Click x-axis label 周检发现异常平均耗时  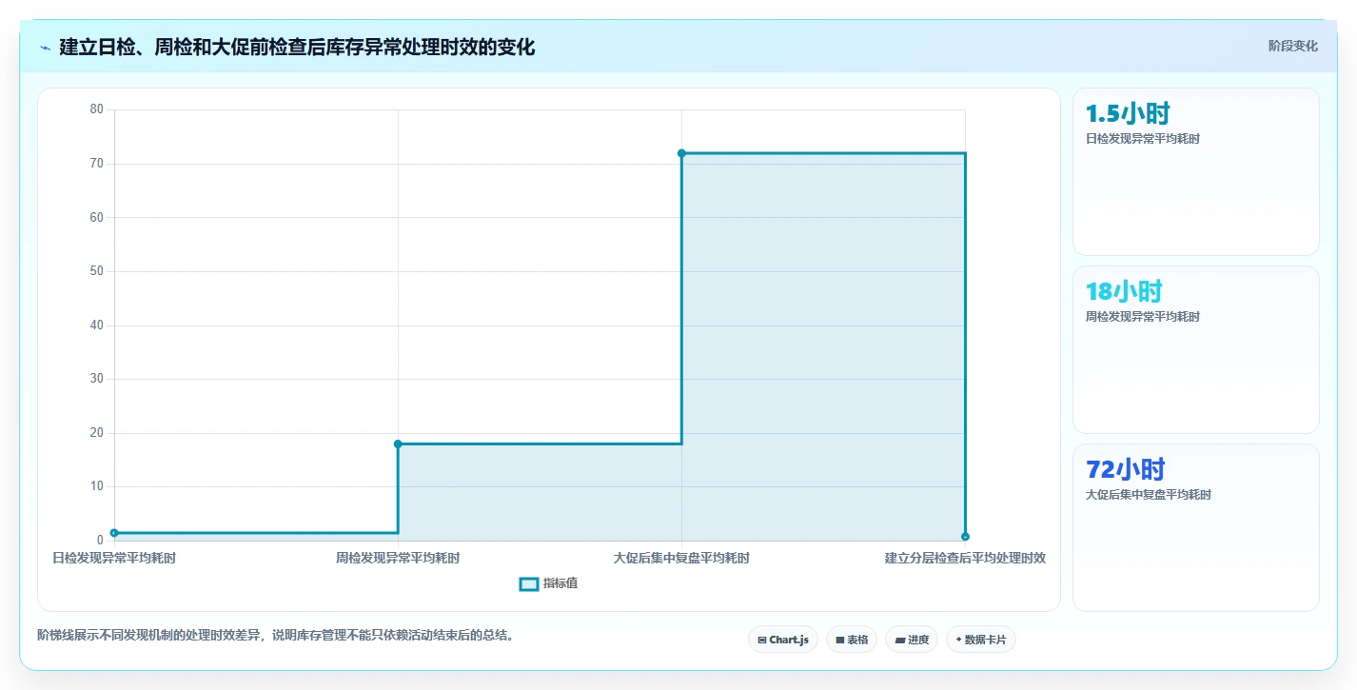pyautogui.click(x=398, y=558)
